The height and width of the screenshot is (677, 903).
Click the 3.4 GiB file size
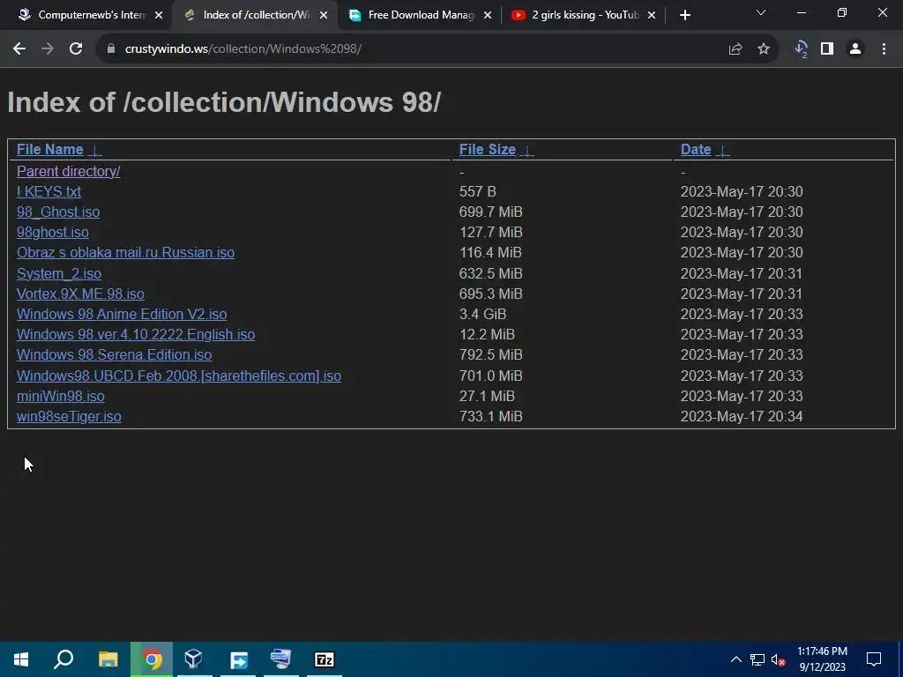(482, 315)
